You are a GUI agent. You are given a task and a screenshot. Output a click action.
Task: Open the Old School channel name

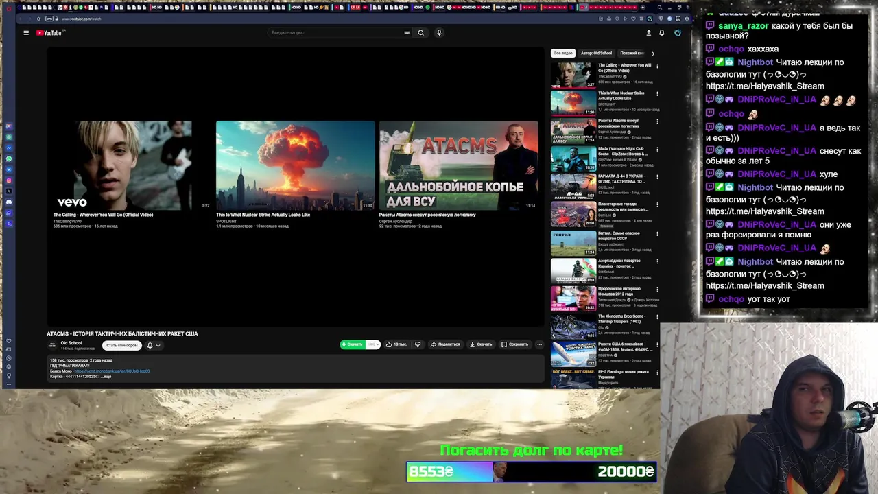tap(71, 343)
